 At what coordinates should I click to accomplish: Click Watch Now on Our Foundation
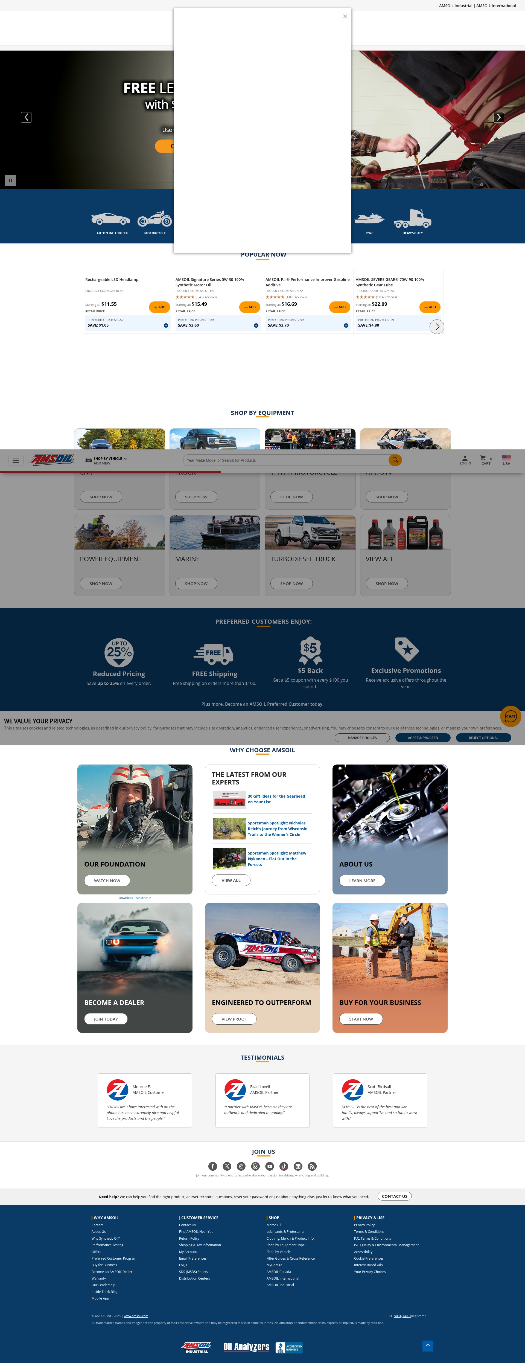[x=107, y=880]
